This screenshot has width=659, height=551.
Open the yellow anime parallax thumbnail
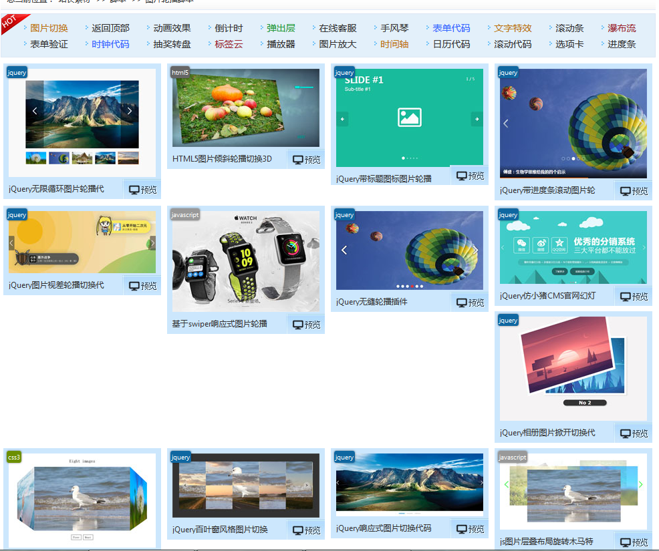(x=82, y=242)
